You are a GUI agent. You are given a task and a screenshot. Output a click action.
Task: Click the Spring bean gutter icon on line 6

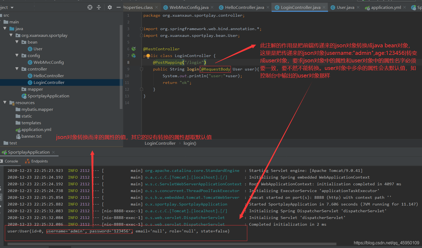(133, 49)
